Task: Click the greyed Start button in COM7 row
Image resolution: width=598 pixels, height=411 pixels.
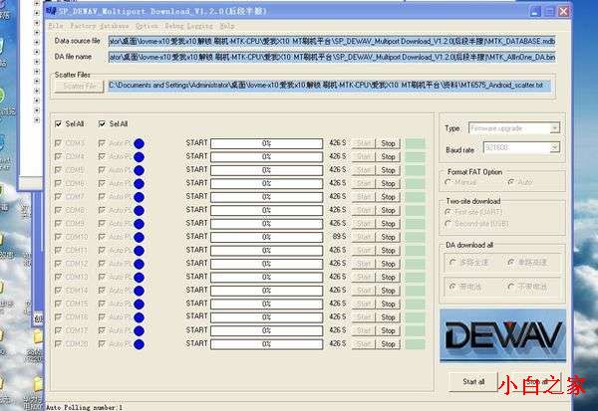Action: [x=364, y=197]
